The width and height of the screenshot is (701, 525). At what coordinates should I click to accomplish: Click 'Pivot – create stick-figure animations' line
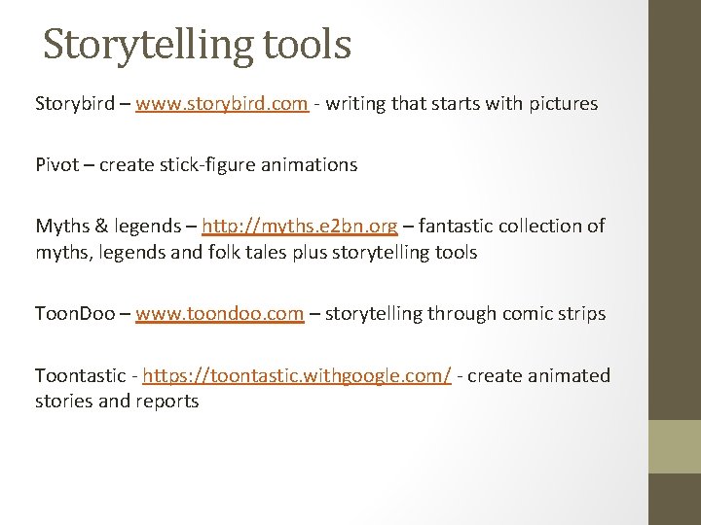(x=197, y=164)
